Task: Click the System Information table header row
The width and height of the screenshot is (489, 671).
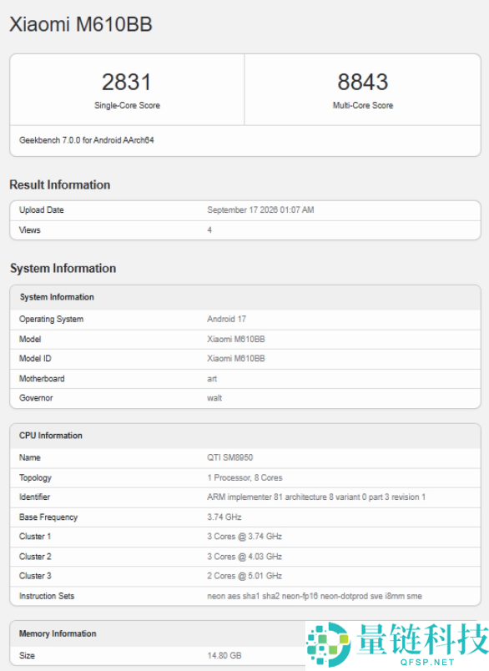Action: click(x=245, y=297)
